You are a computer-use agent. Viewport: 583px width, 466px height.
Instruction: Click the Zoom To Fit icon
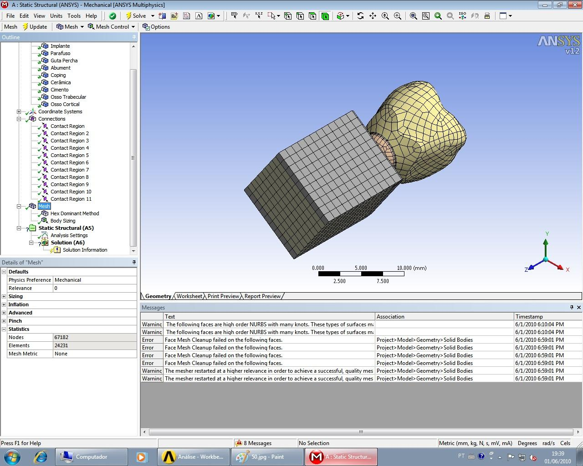click(x=413, y=16)
